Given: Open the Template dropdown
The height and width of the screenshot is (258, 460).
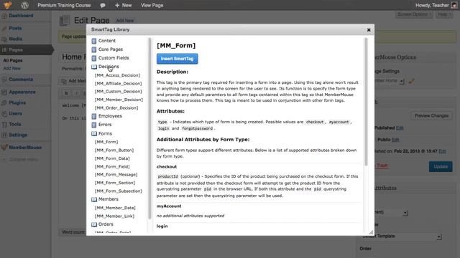Looking at the screenshot, I should click(x=402, y=236).
